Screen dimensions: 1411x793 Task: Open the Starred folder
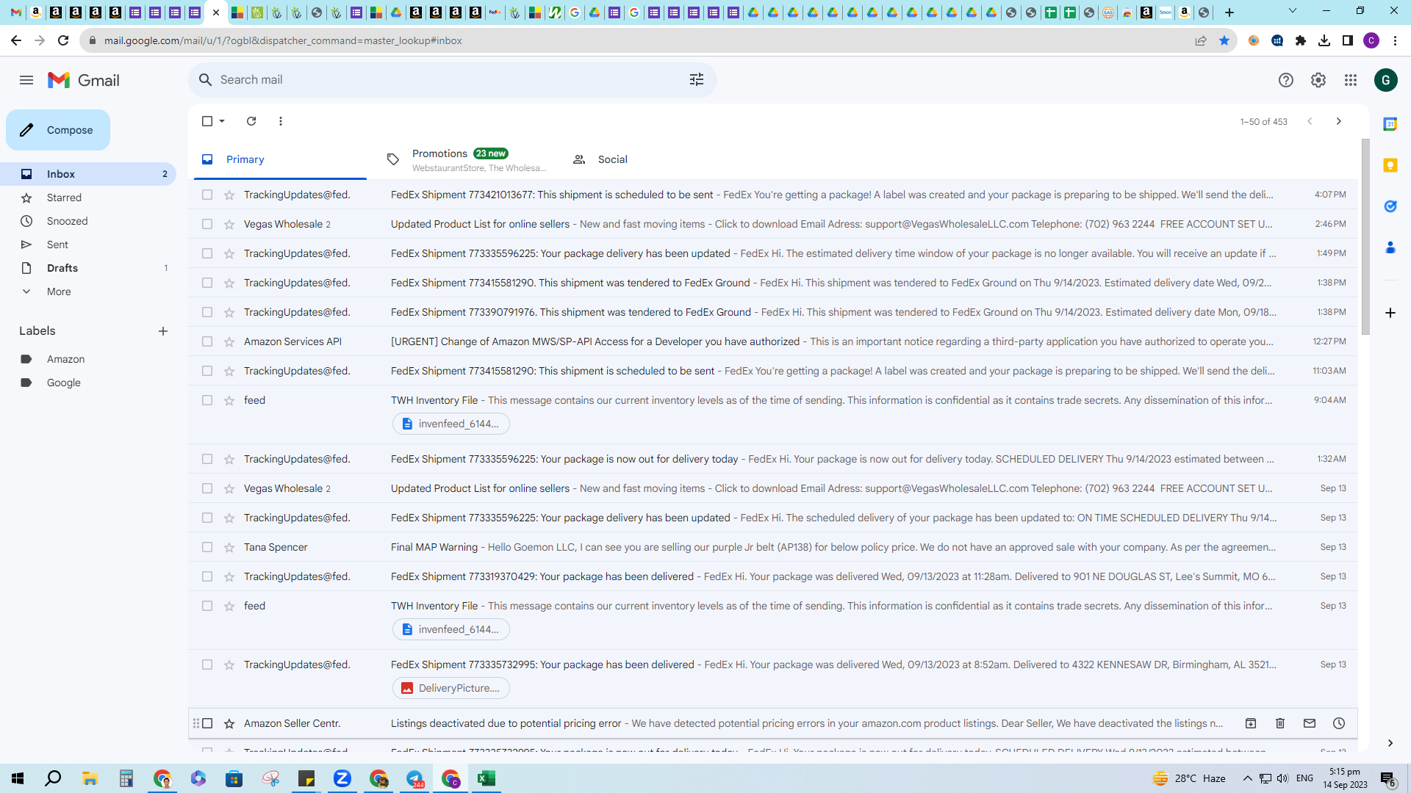point(88,198)
